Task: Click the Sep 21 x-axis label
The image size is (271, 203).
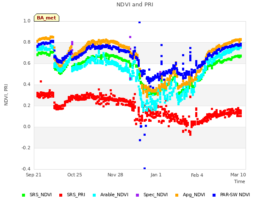Action: (x=33, y=175)
